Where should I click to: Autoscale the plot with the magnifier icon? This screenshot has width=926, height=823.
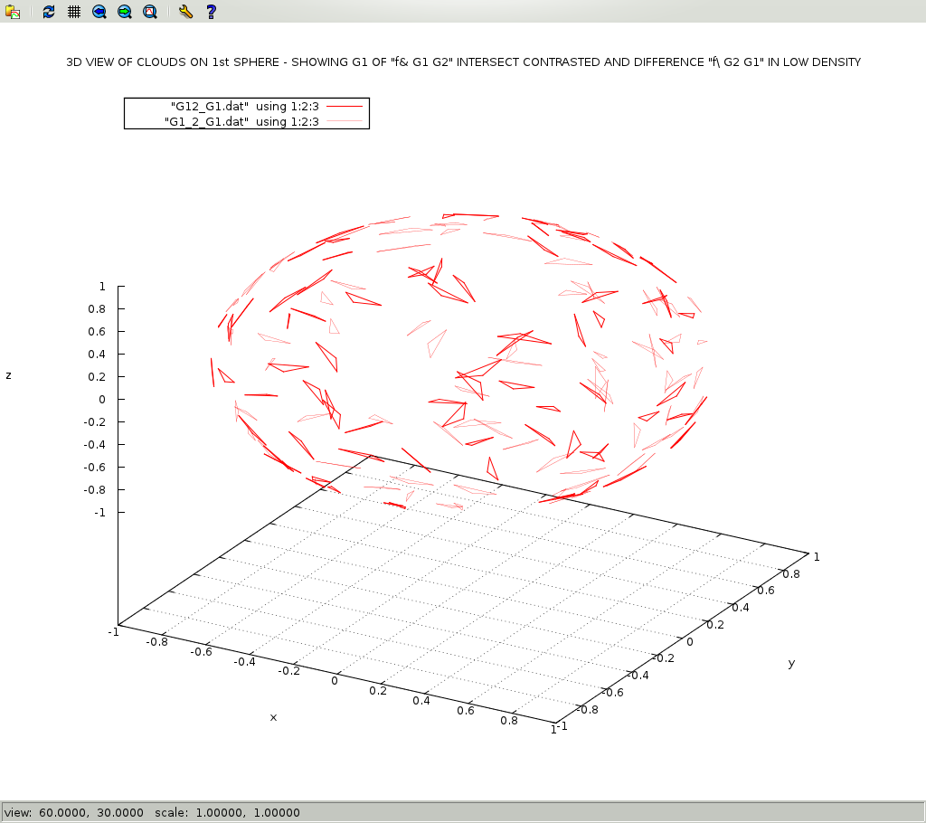[150, 12]
